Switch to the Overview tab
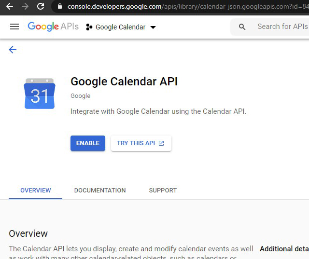Image resolution: width=309 pixels, height=259 pixels. (x=35, y=191)
